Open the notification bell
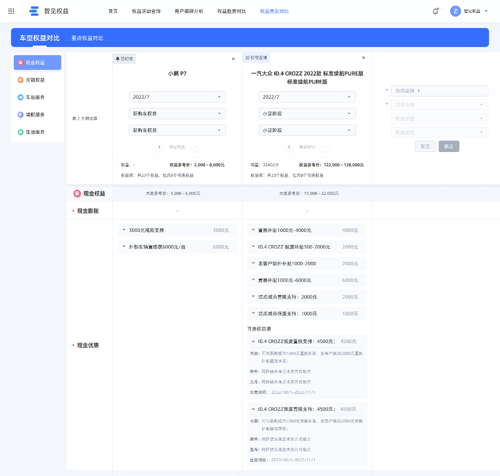Image resolution: width=500 pixels, height=476 pixels. 435,11
